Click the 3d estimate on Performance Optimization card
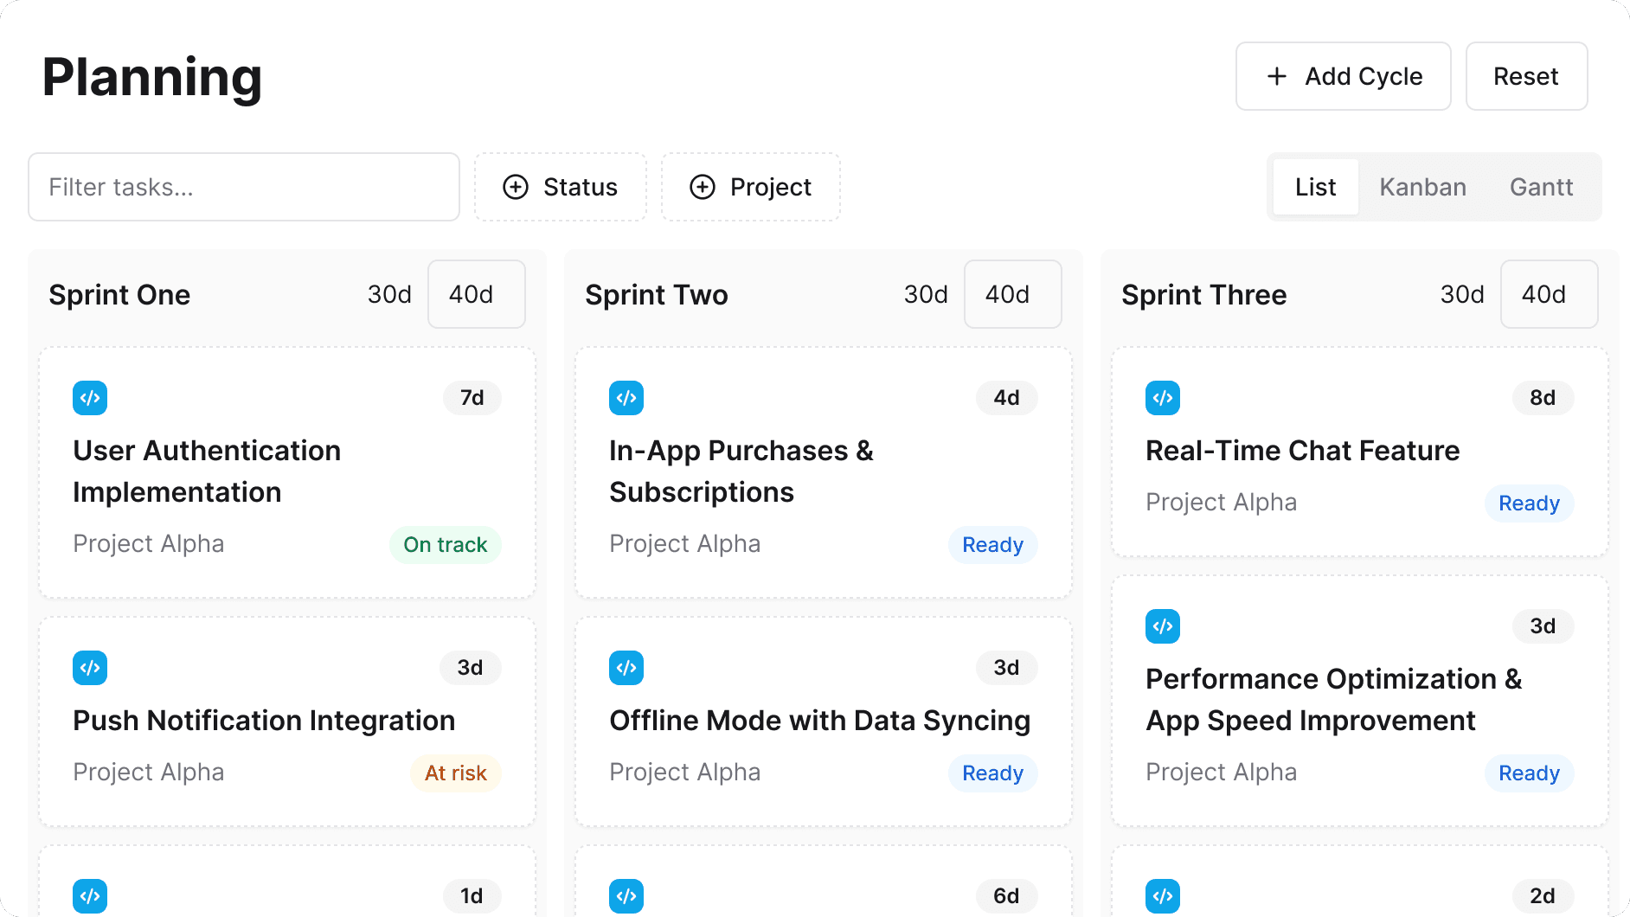This screenshot has width=1630, height=917. click(1543, 626)
